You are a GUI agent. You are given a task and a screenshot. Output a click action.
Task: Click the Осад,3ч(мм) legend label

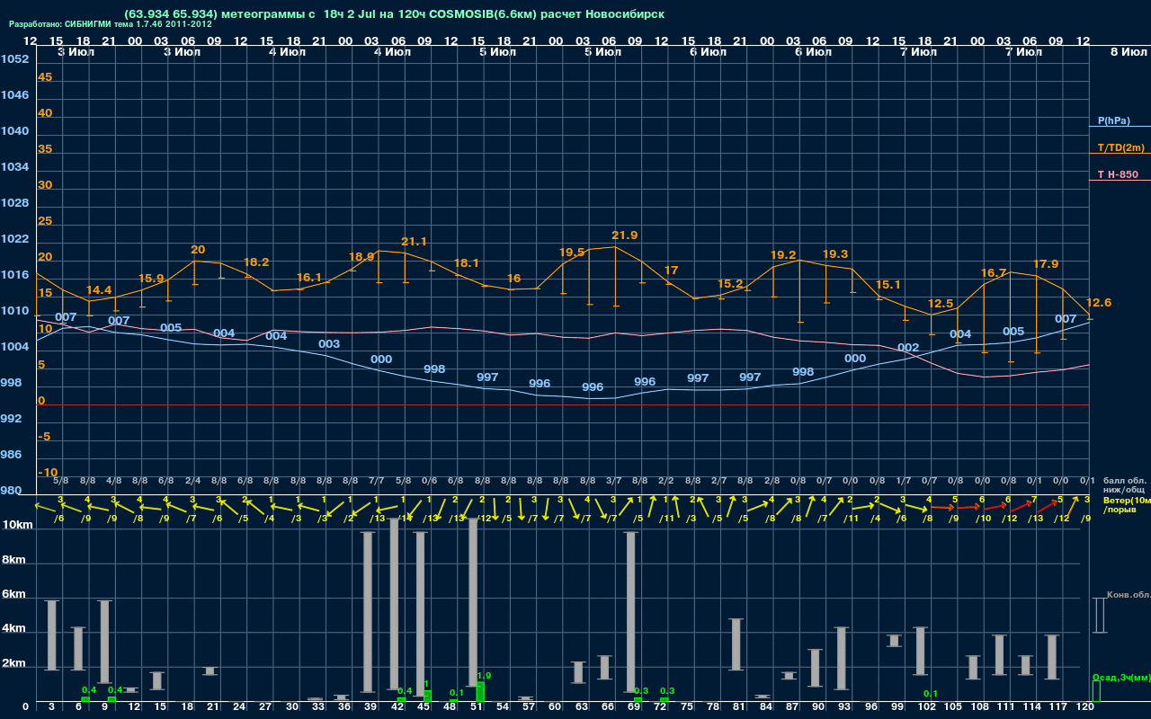[x=1120, y=677]
